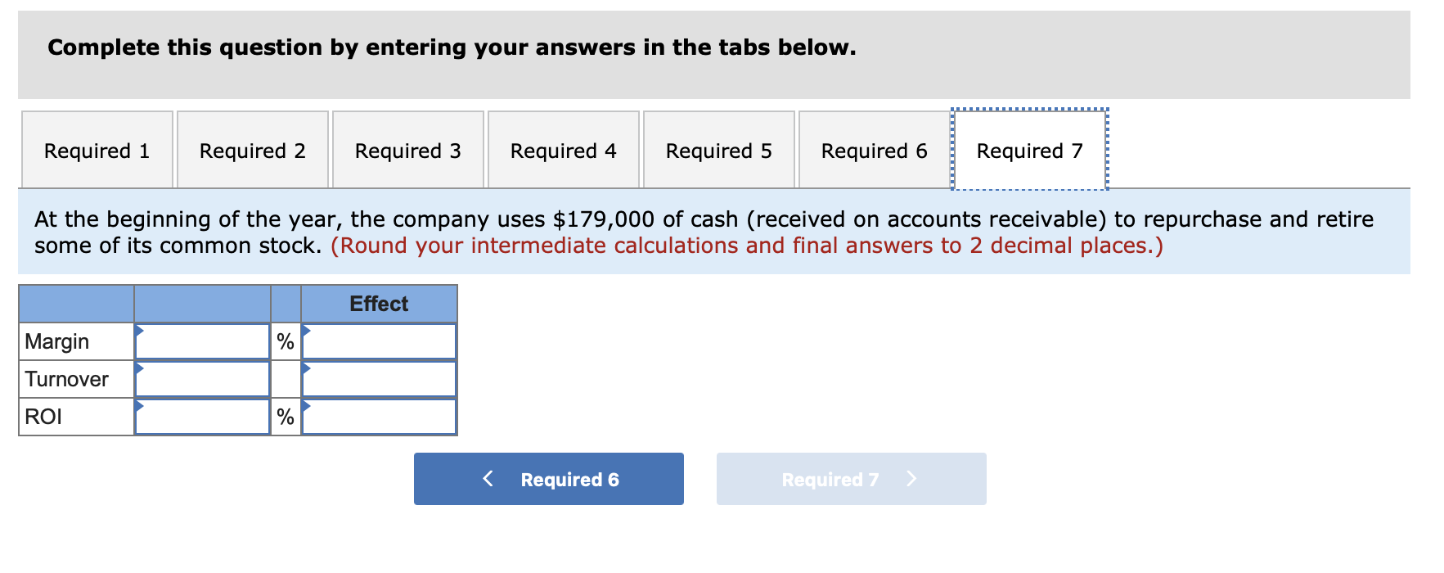Select the Required 6 tab
Image resolution: width=1444 pixels, height=573 pixels.
(x=874, y=151)
